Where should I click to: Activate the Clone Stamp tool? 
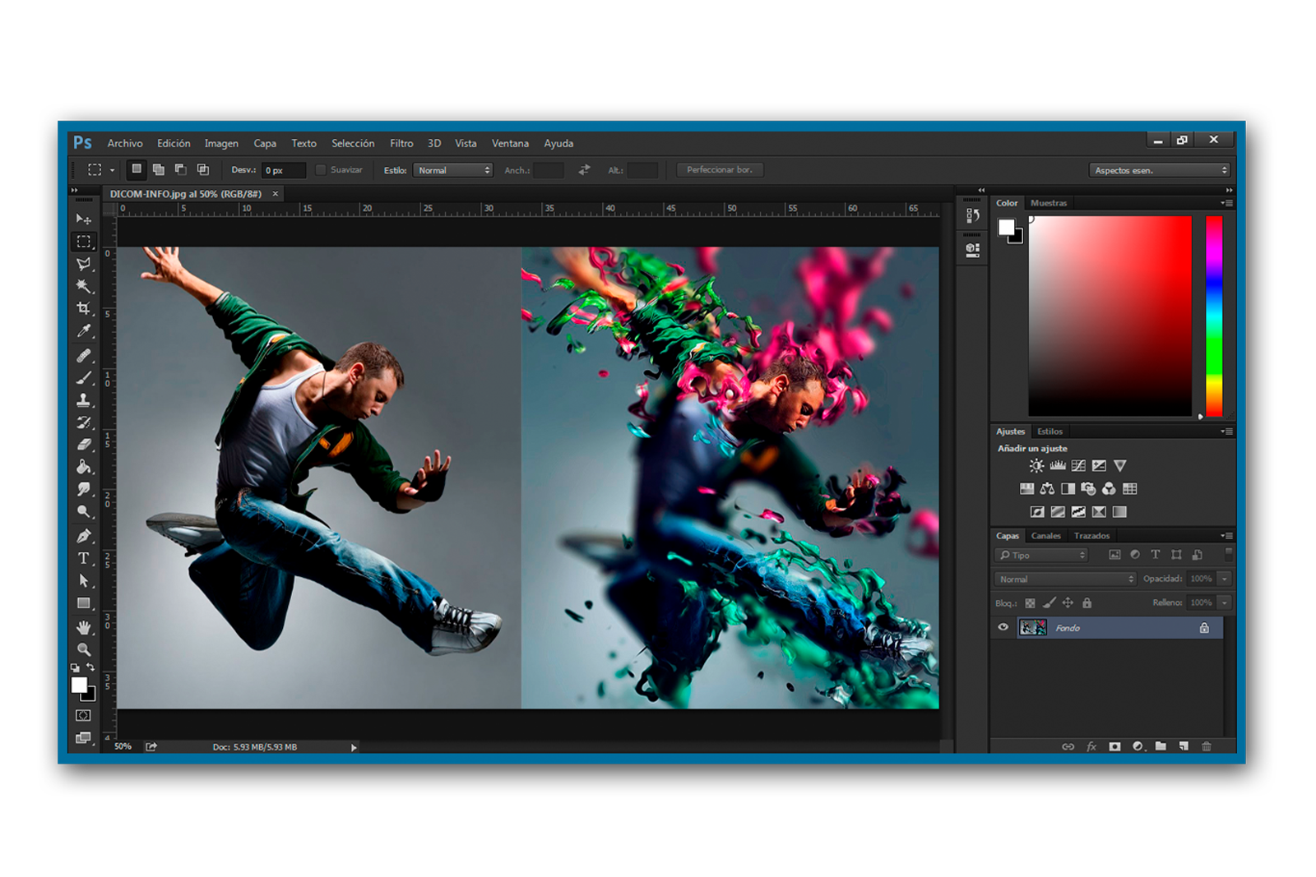[83, 400]
